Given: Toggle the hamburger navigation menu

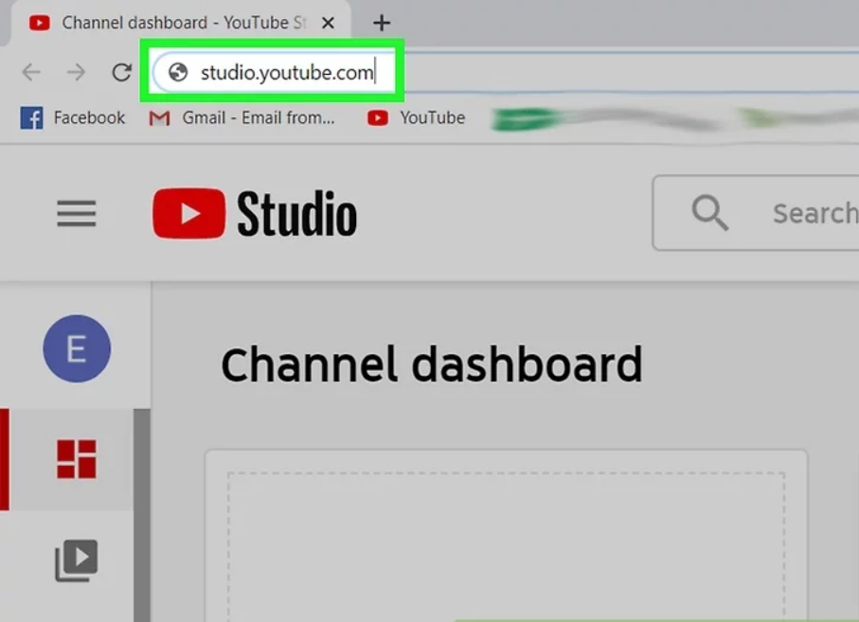Looking at the screenshot, I should click(x=77, y=214).
